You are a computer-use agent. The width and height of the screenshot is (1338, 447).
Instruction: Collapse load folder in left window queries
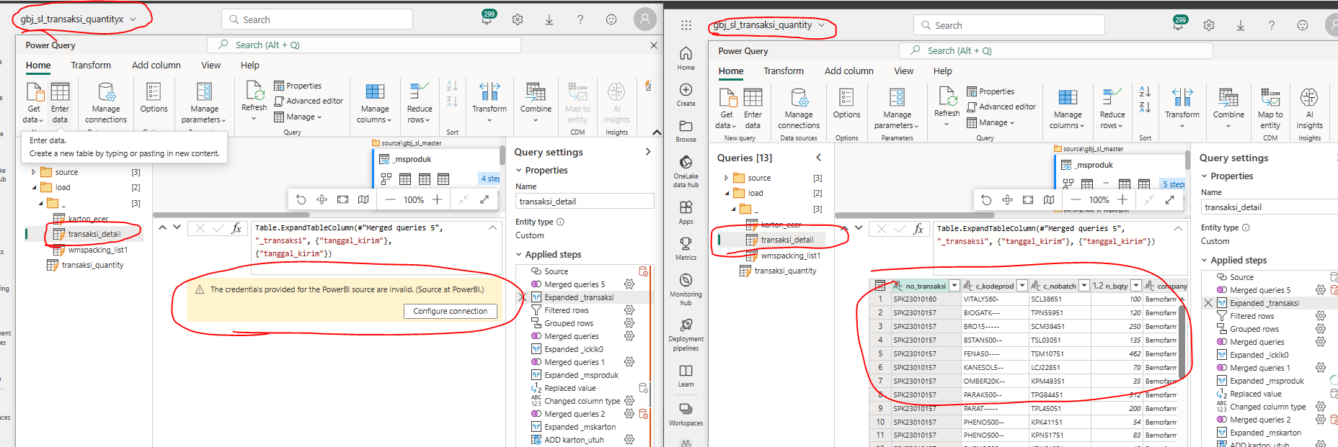pyautogui.click(x=34, y=187)
